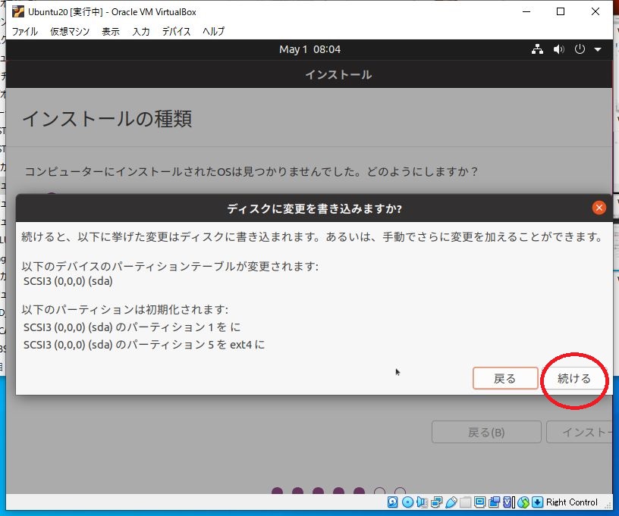Click the dimmed 戻る(B) installer button
Viewport: 619px width, 516px height.
pyautogui.click(x=486, y=433)
